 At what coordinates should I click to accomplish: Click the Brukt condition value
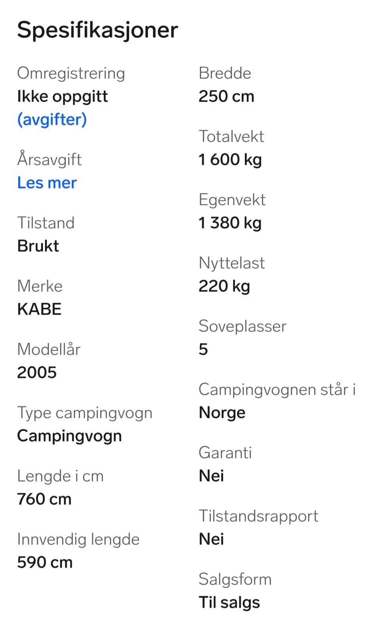pos(38,246)
